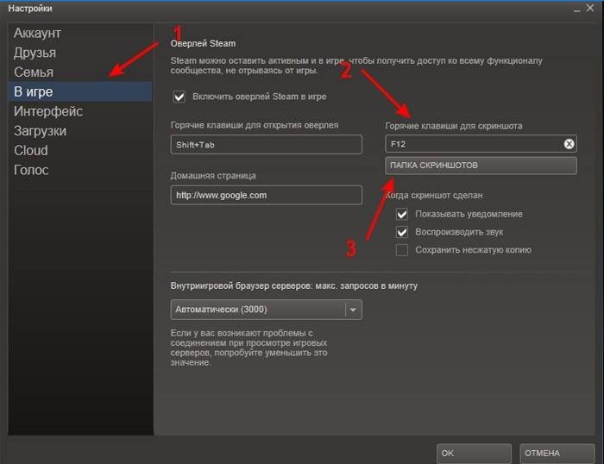604x464 pixels.
Task: Confirm settings with OK button
Action: coord(474,453)
